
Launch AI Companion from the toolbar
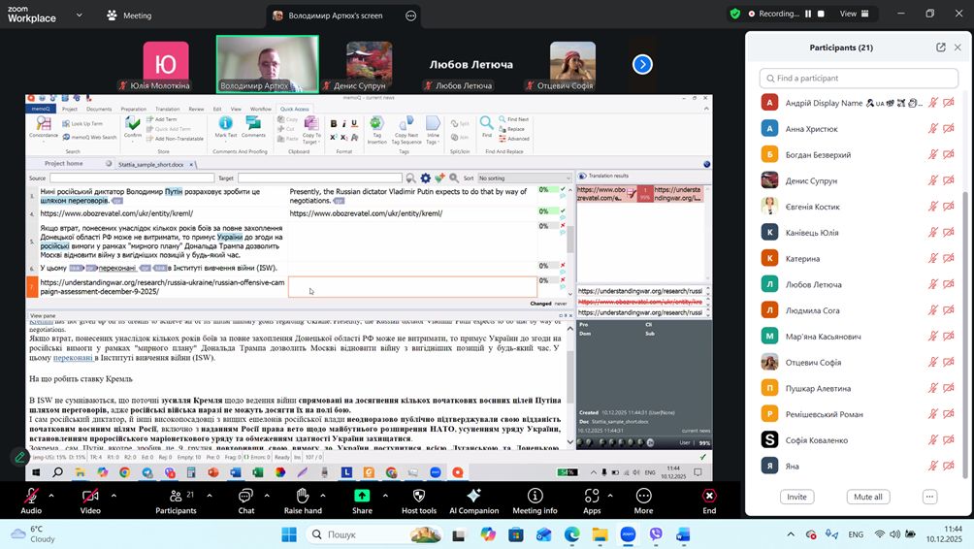475,495
